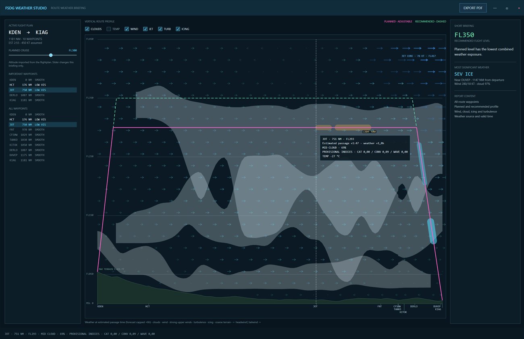Select the DUVEP 1175 NM waypoint row
The image size is (524, 339).
(x=43, y=155)
